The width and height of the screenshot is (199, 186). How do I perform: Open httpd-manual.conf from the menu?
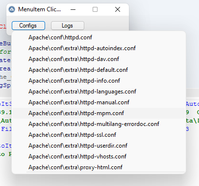tap(99, 102)
